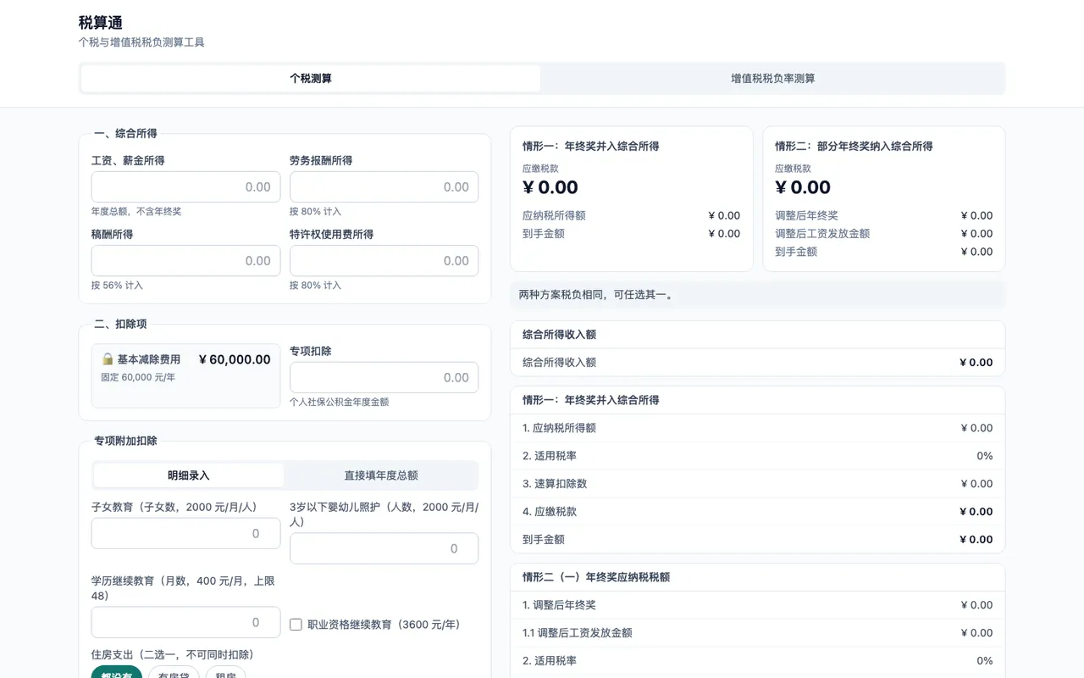1084x678 pixels.
Task: Select the 明细录入 mode tab
Action: [x=188, y=475]
